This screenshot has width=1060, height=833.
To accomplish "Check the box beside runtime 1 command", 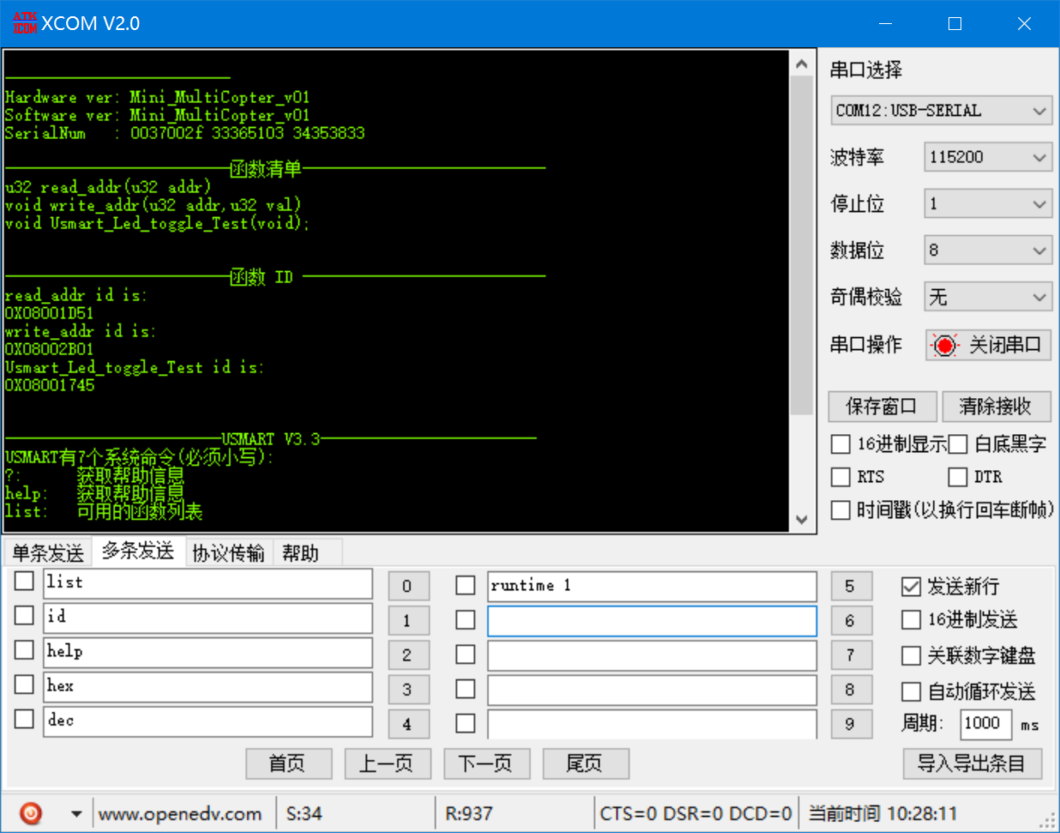I will click(x=465, y=585).
